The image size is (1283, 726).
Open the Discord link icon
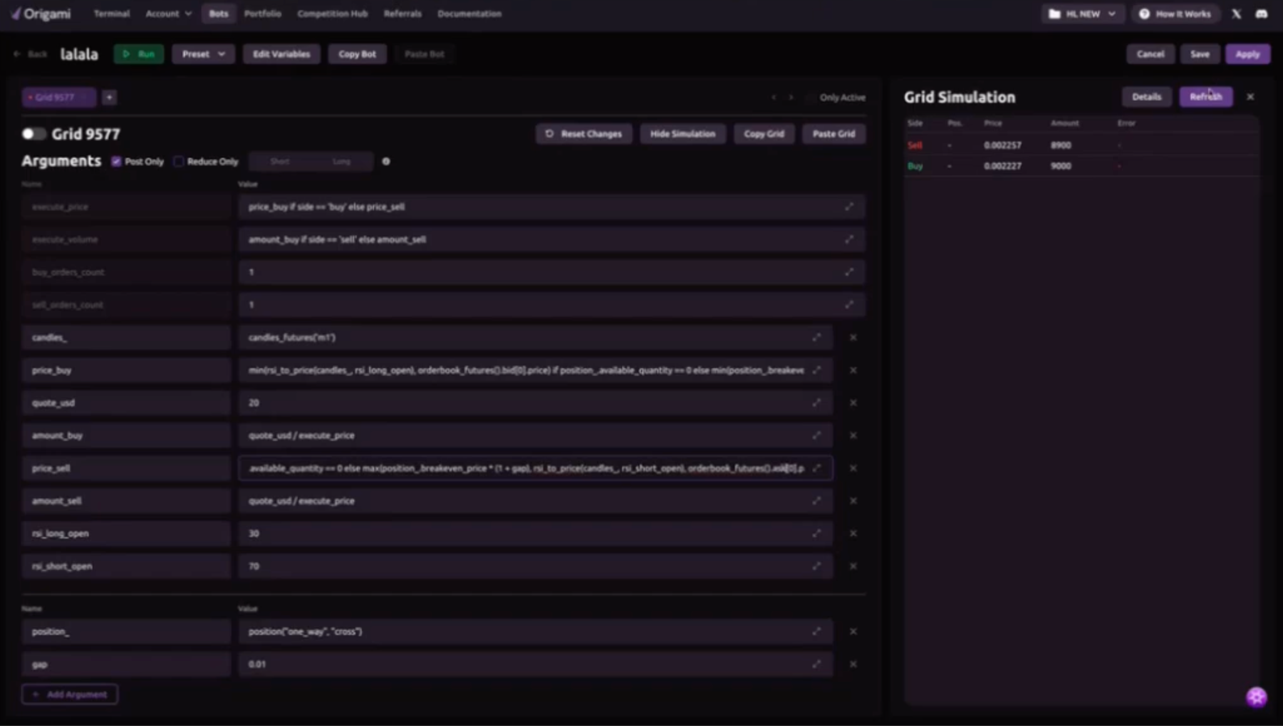(x=1261, y=14)
